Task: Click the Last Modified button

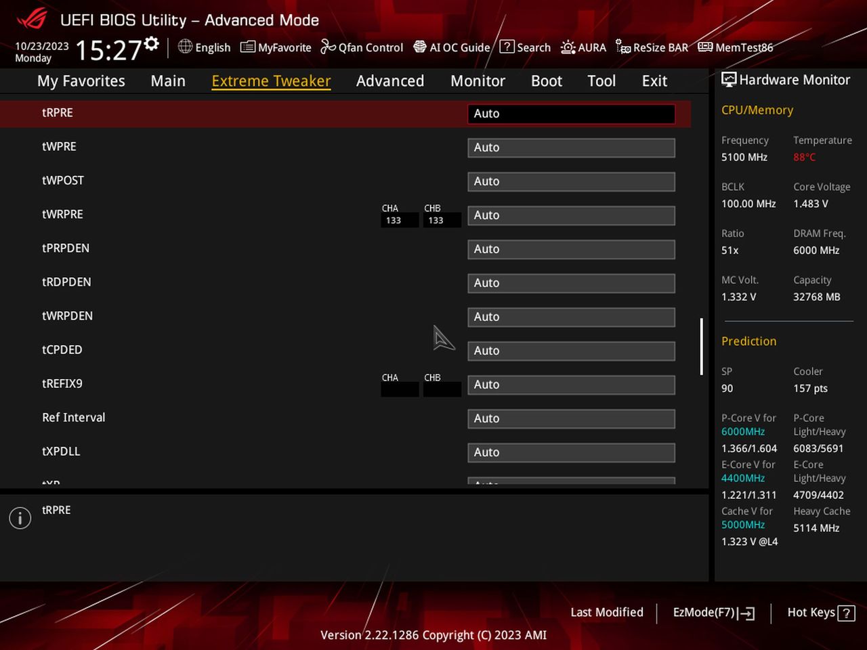Action: point(607,612)
